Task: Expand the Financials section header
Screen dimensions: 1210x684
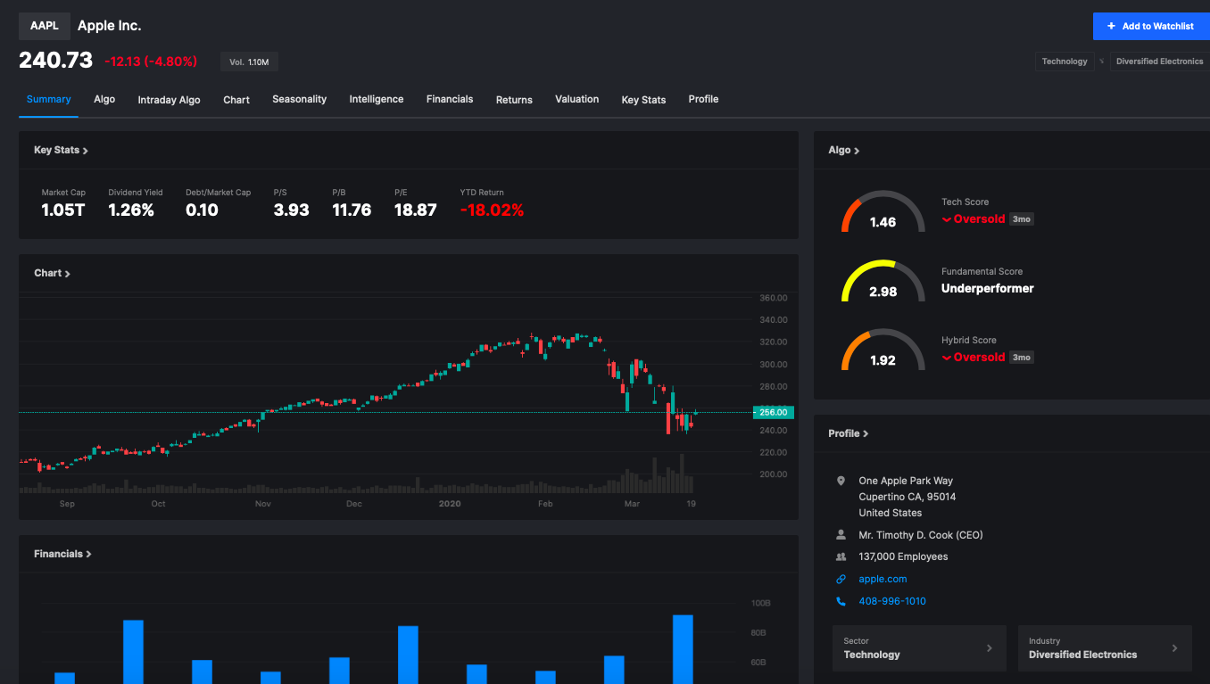Action: pos(62,554)
